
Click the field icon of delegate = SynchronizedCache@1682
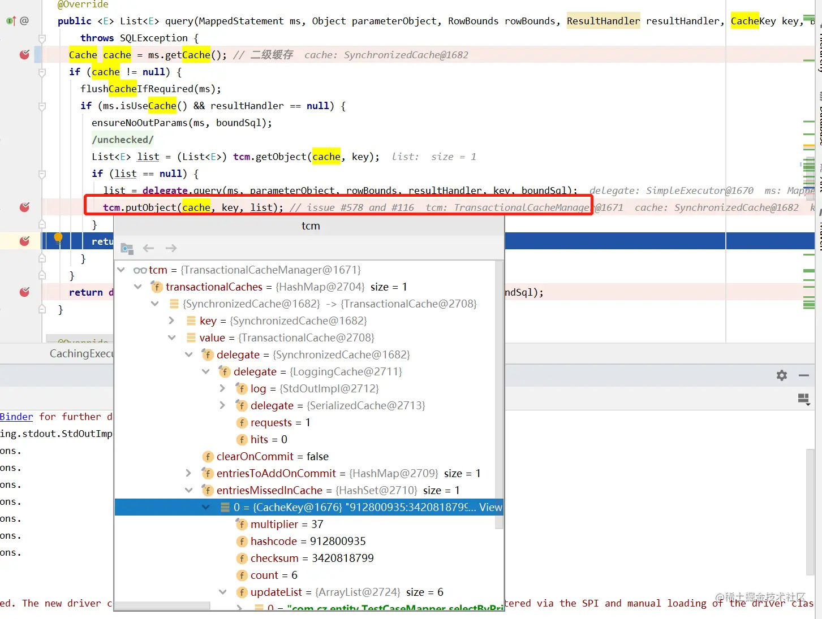tap(208, 355)
